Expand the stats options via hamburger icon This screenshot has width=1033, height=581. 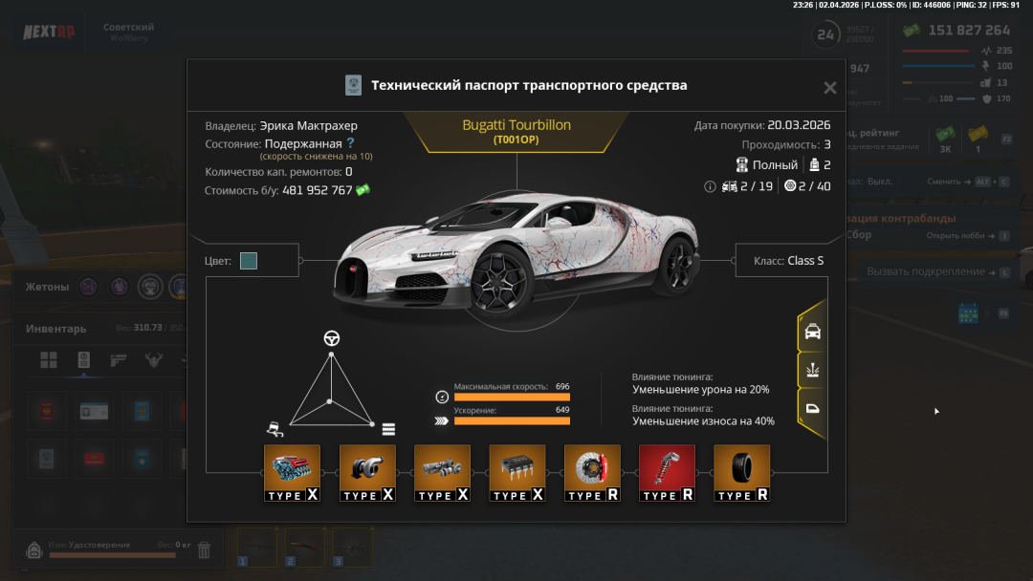coord(388,429)
